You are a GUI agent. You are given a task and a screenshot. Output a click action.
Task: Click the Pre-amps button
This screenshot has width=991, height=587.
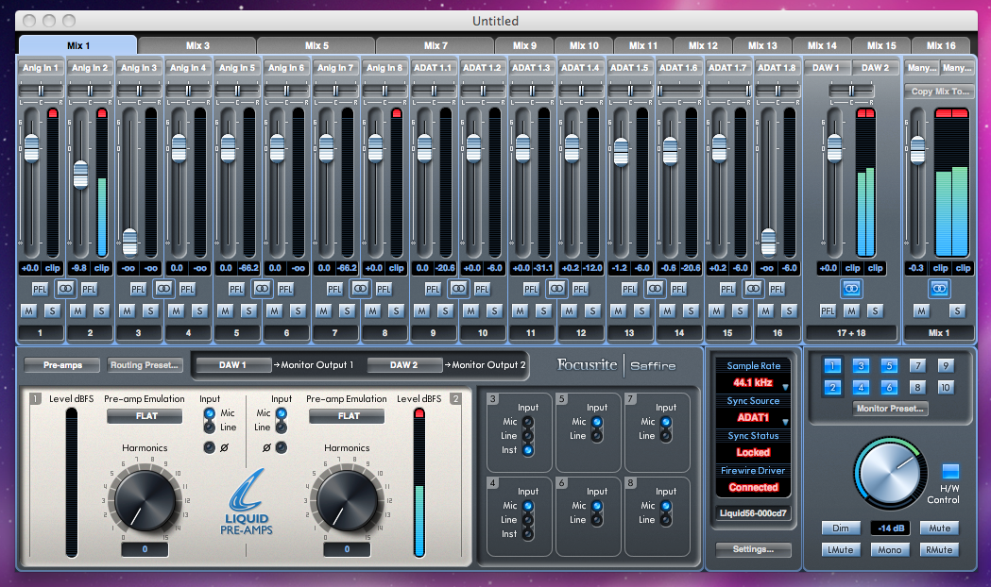point(62,365)
